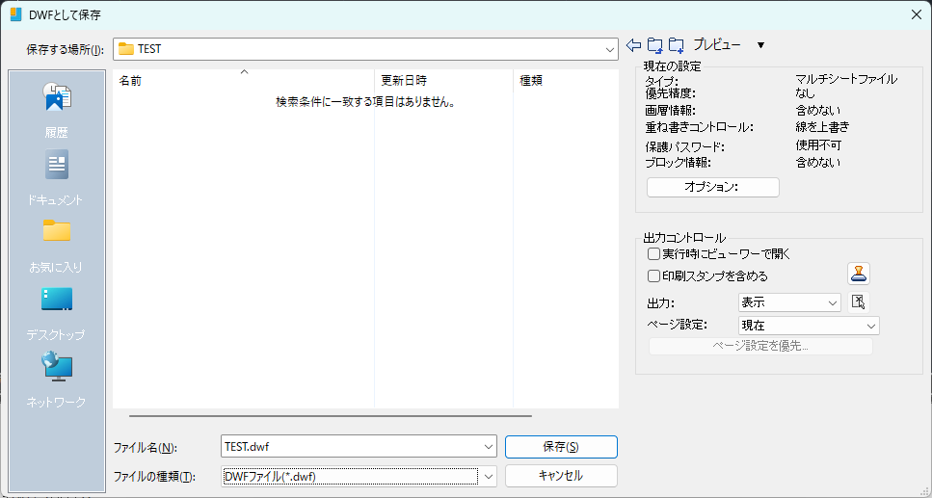932x498 pixels.
Task: Enable 実行時にビューワーで開く checkbox
Action: 653,254
